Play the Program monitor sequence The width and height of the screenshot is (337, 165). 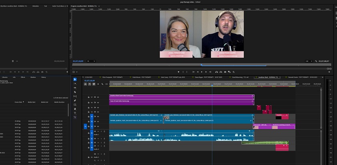tap(202, 72)
